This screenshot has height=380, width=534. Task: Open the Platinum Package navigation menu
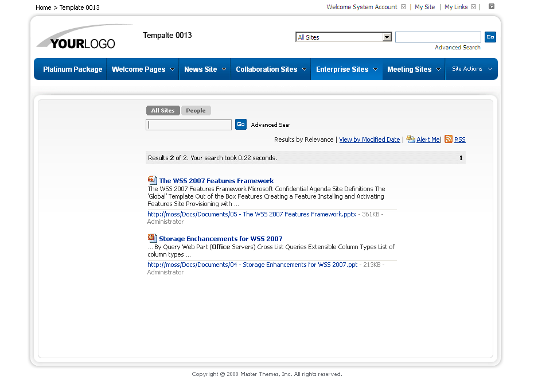[x=72, y=69]
